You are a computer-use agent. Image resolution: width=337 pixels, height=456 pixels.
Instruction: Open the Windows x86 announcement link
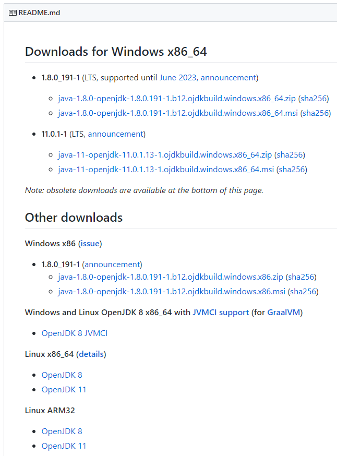112,265
